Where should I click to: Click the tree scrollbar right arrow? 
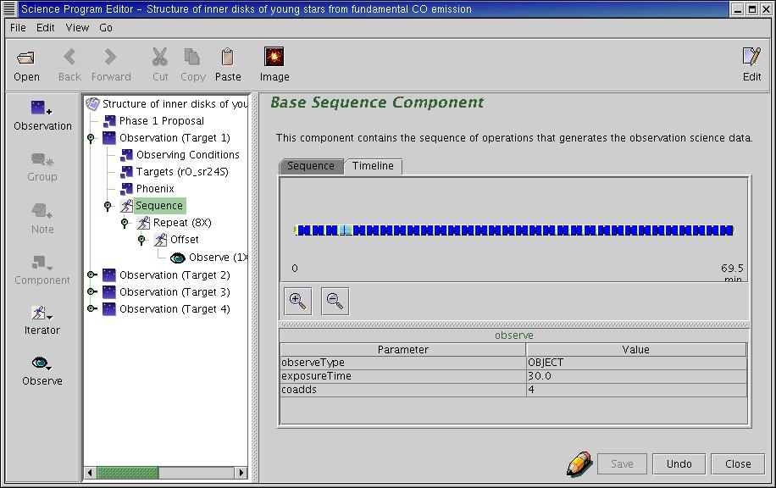241,473
